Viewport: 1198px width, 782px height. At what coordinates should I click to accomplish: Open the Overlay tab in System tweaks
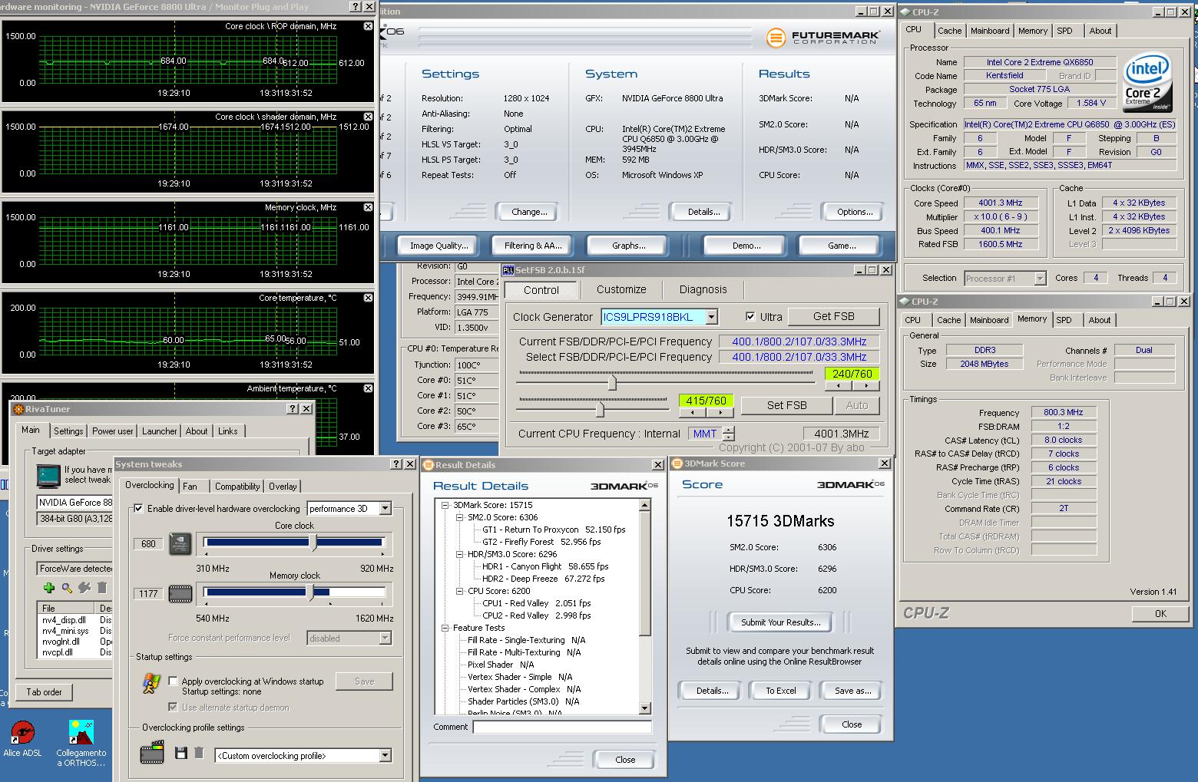pyautogui.click(x=283, y=486)
